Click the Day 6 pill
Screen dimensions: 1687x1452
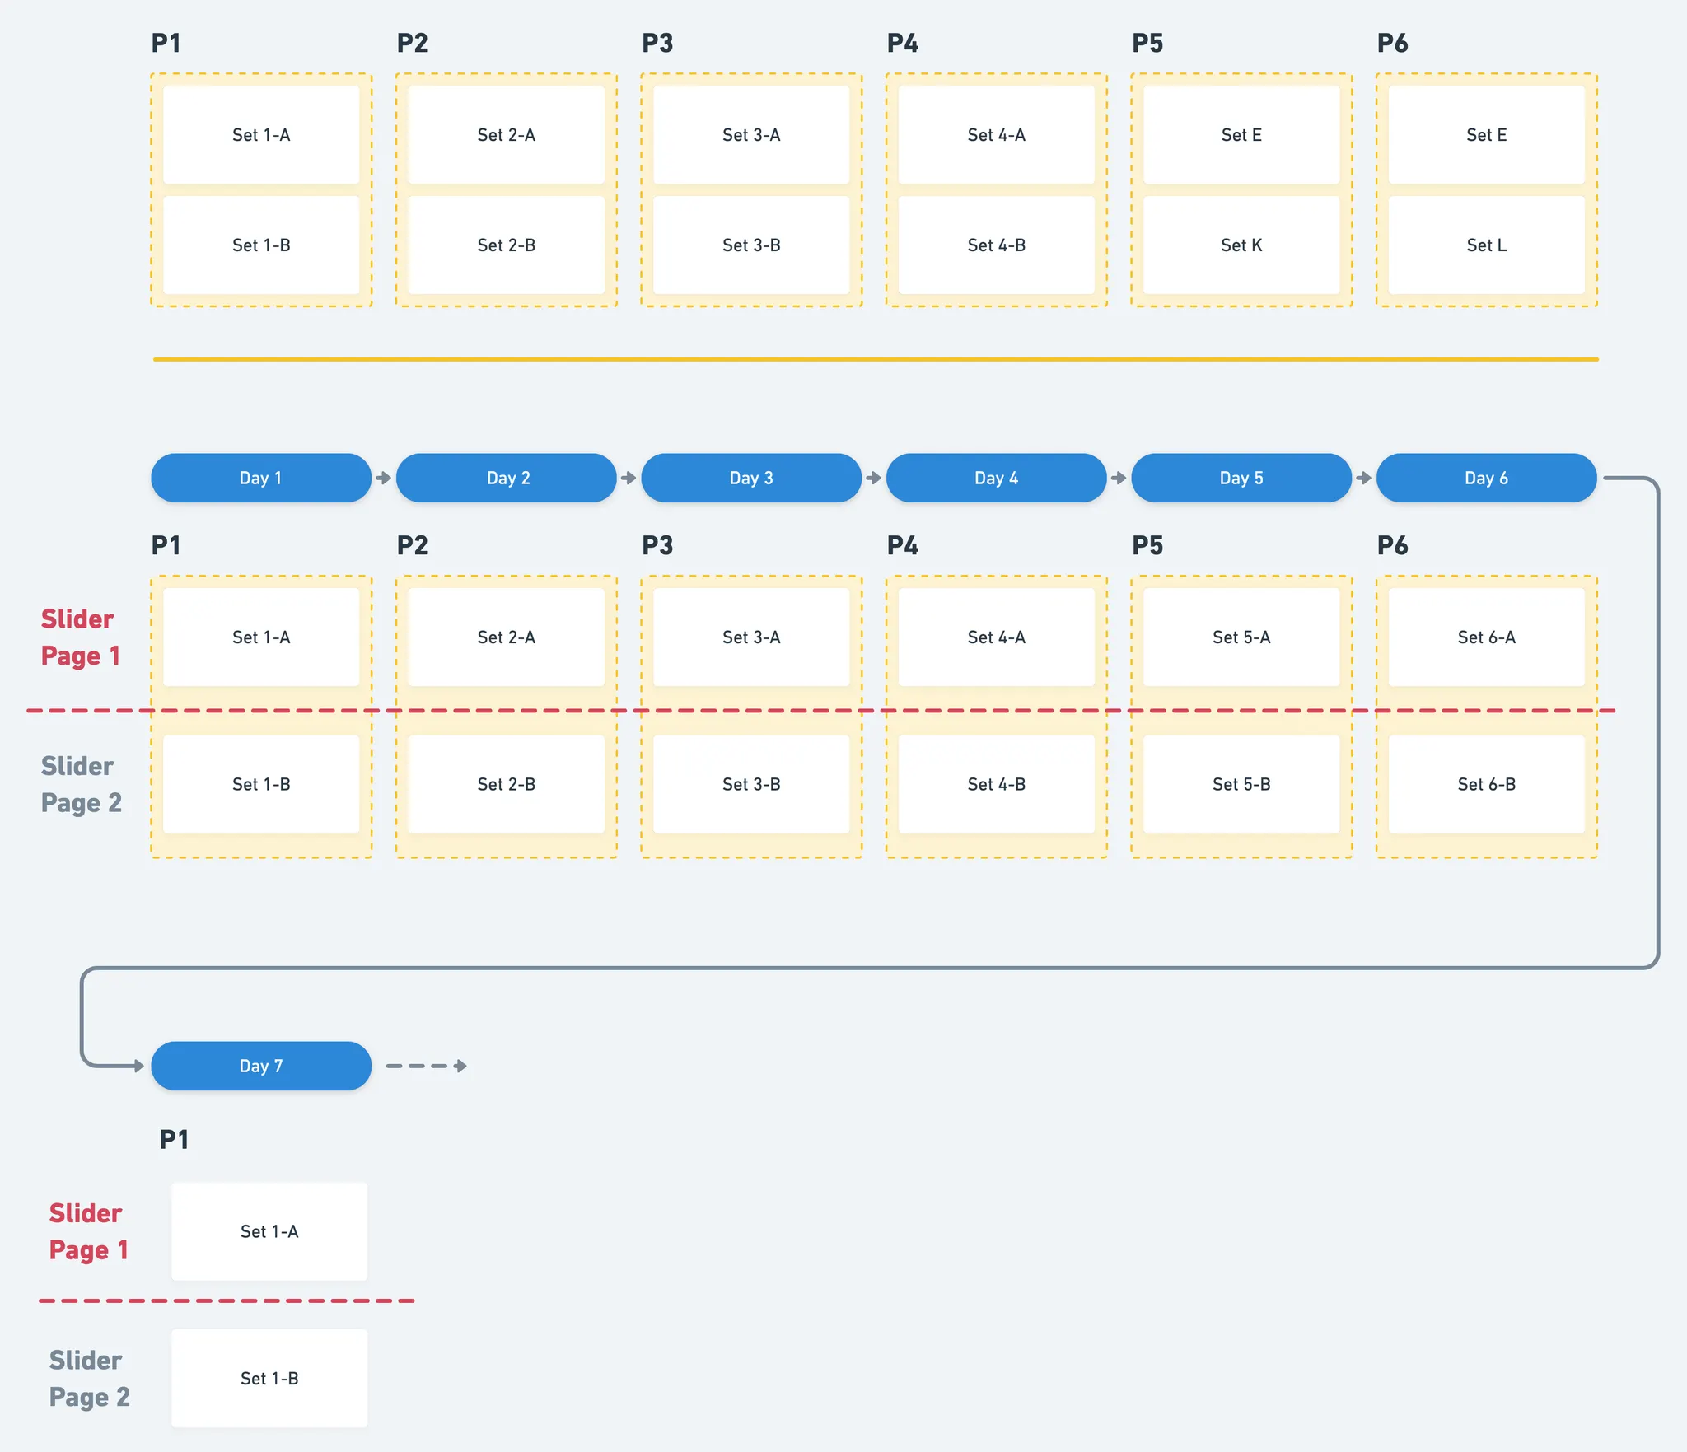click(x=1486, y=478)
